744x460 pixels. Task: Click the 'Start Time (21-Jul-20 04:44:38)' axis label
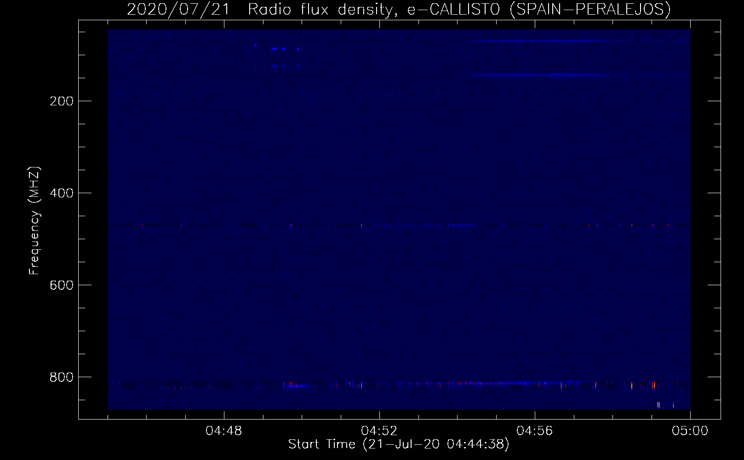[399, 444]
